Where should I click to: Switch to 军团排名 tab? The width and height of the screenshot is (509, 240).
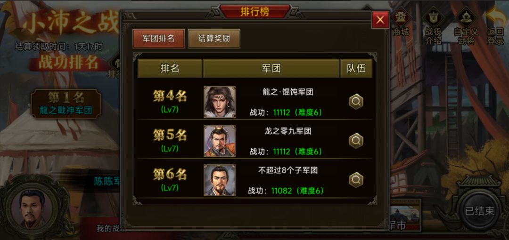[158, 38]
